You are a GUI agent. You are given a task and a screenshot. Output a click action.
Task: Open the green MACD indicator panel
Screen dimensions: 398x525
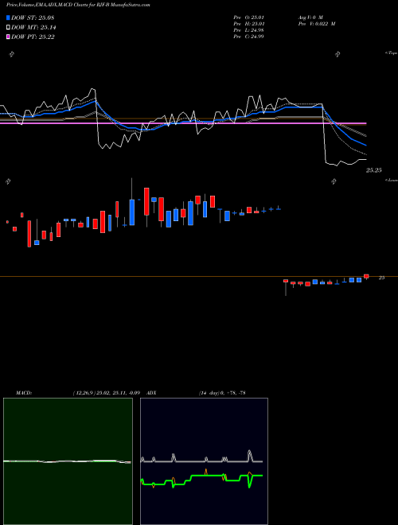[x=68, y=461]
